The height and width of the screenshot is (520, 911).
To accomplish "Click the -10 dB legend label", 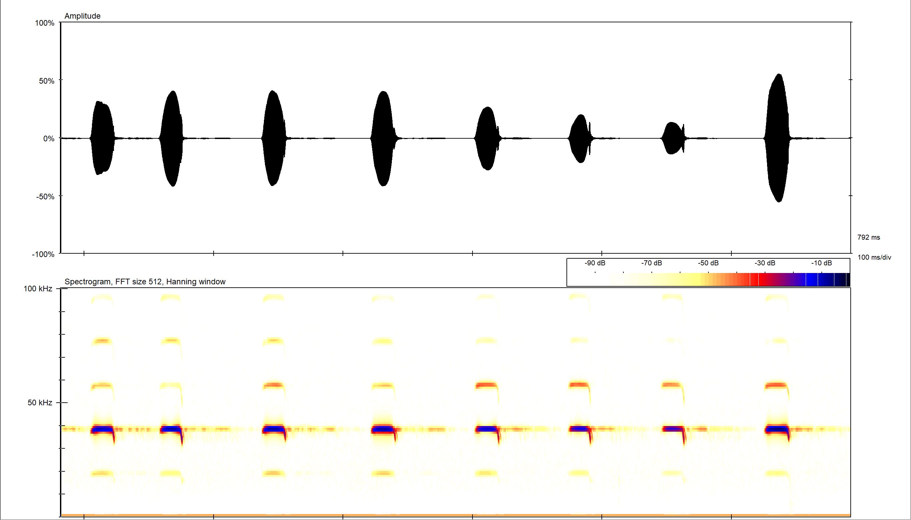I will tap(821, 263).
